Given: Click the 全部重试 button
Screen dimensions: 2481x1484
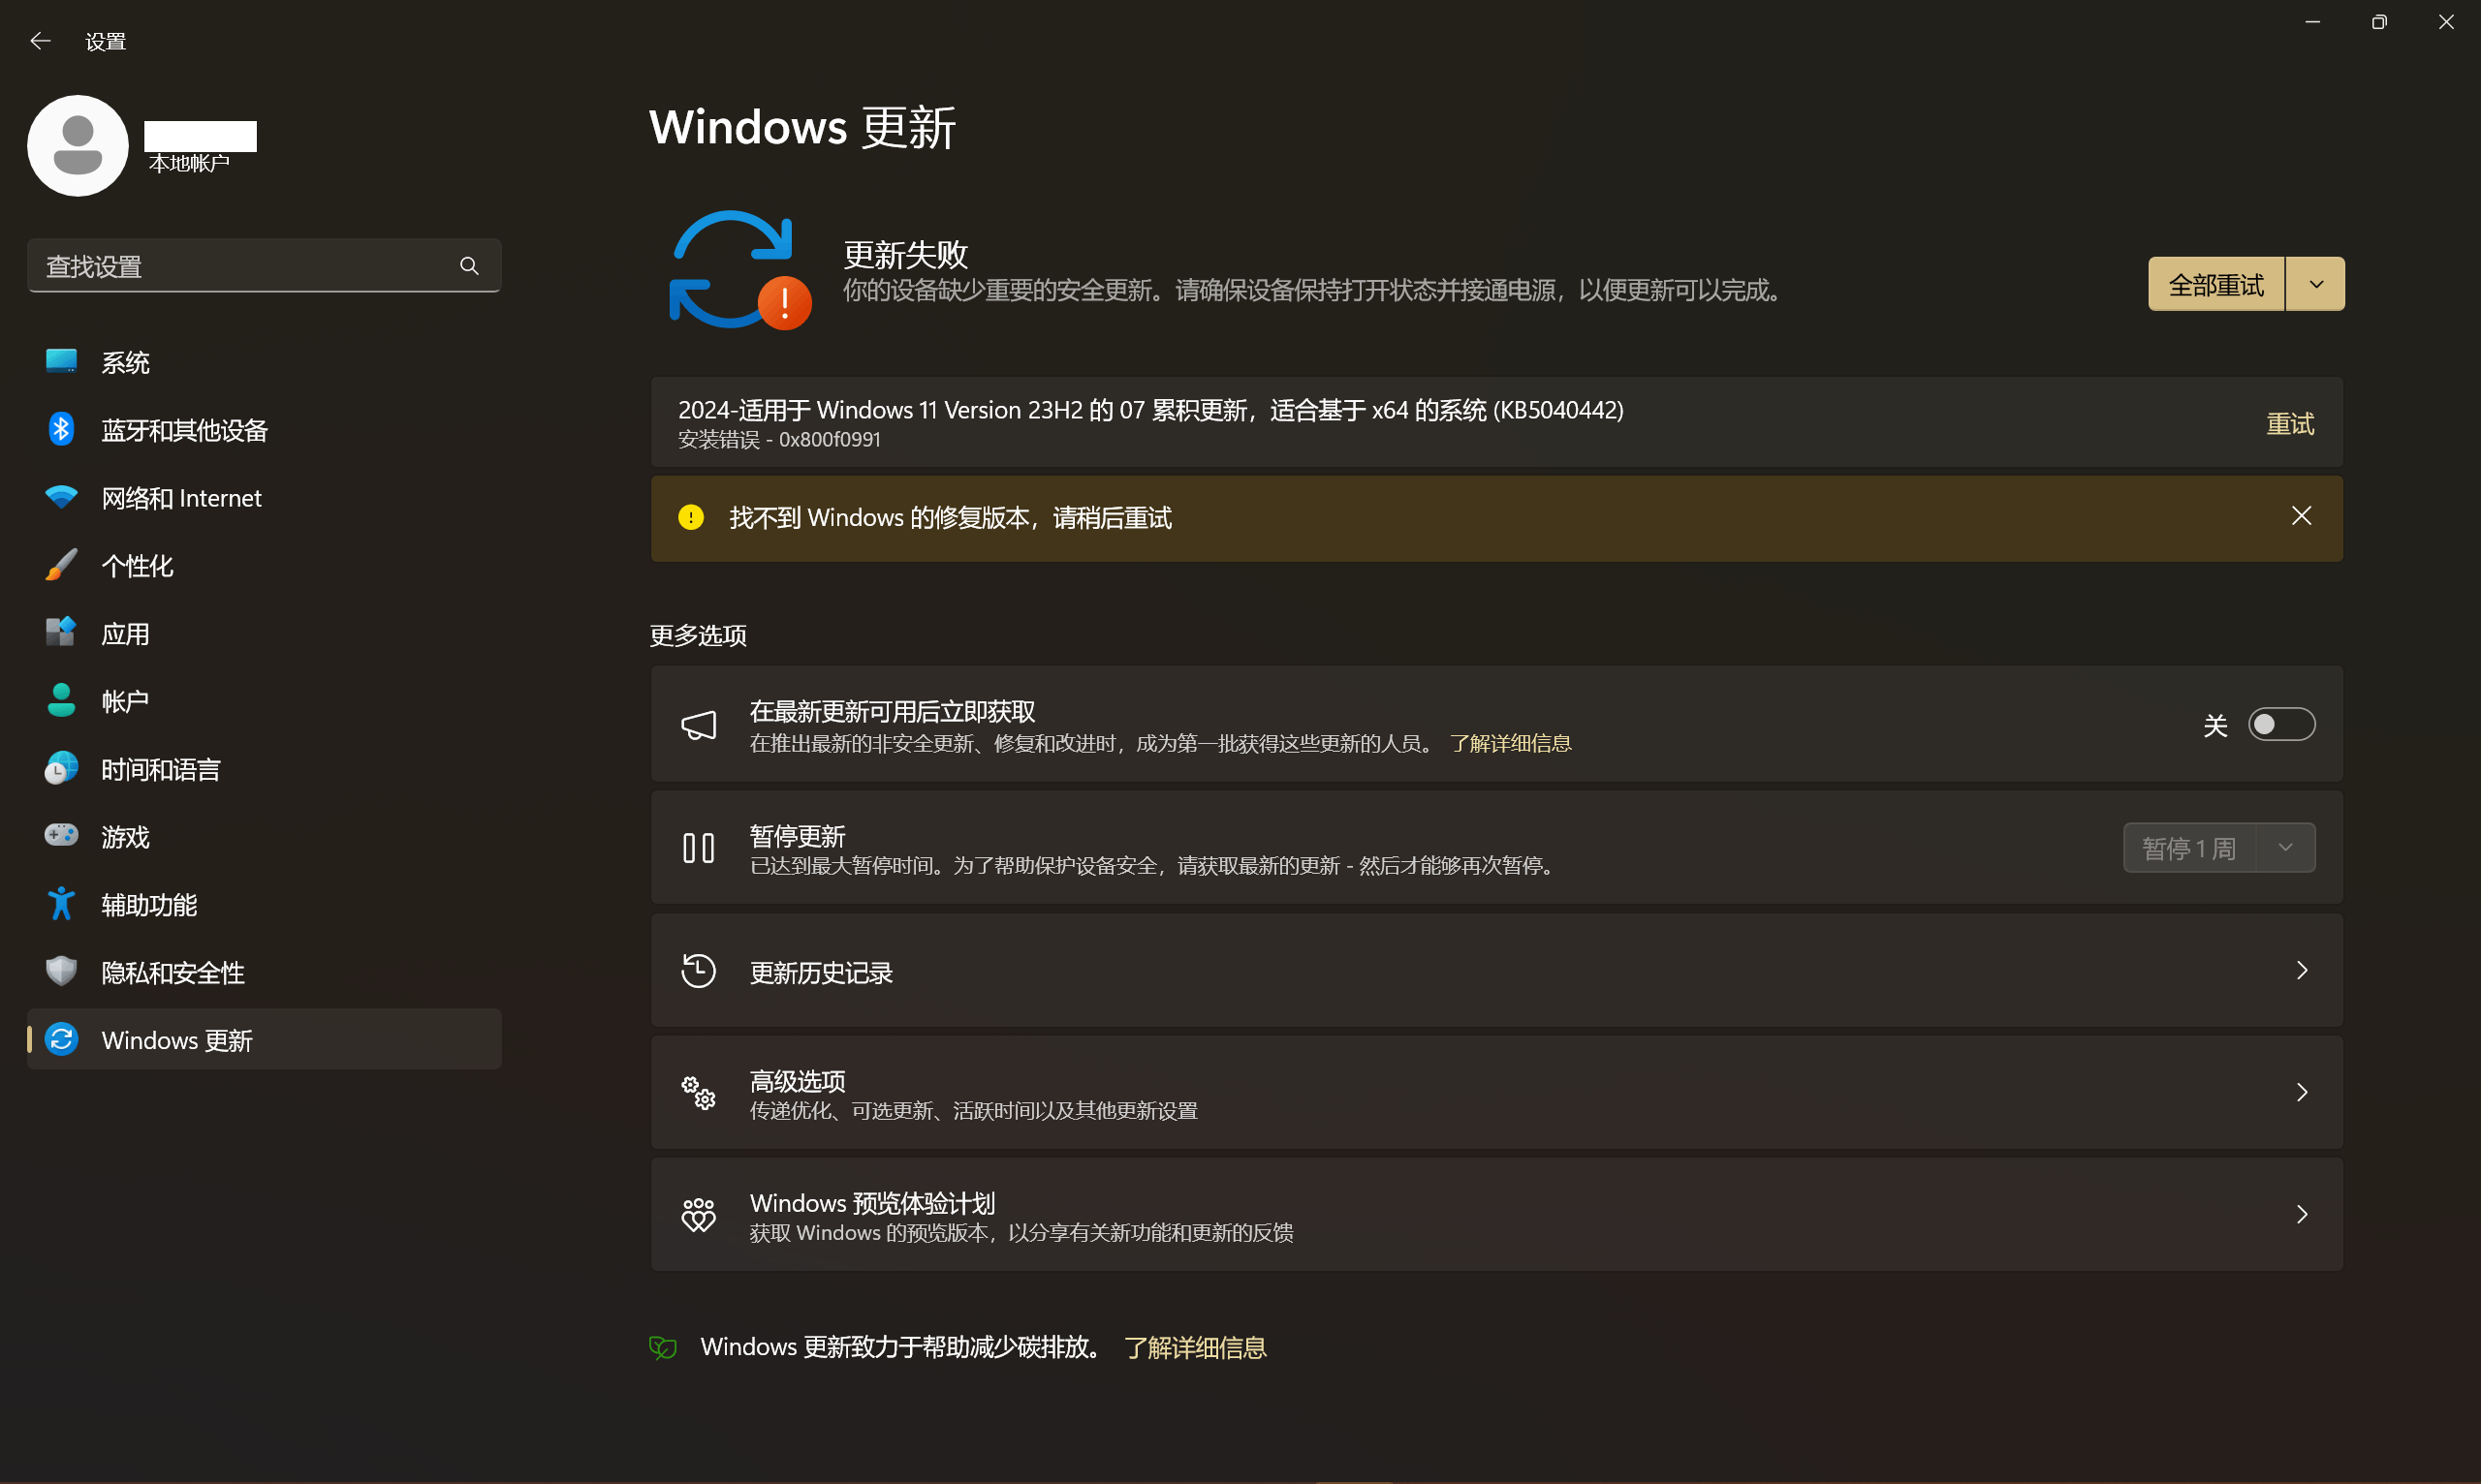Looking at the screenshot, I should [2215, 284].
